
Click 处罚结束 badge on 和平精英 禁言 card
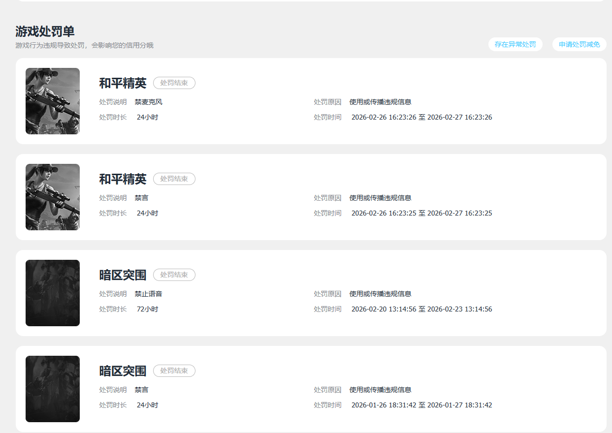pyautogui.click(x=174, y=179)
